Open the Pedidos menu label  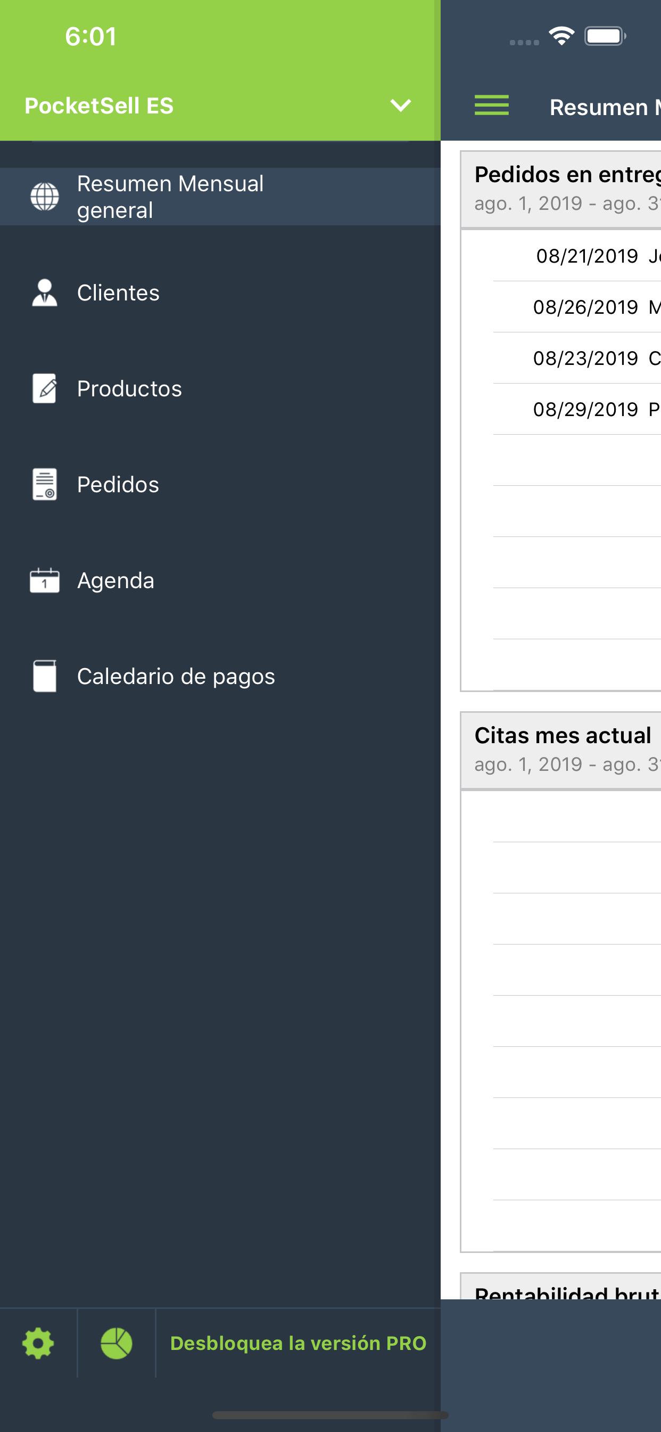pos(118,484)
